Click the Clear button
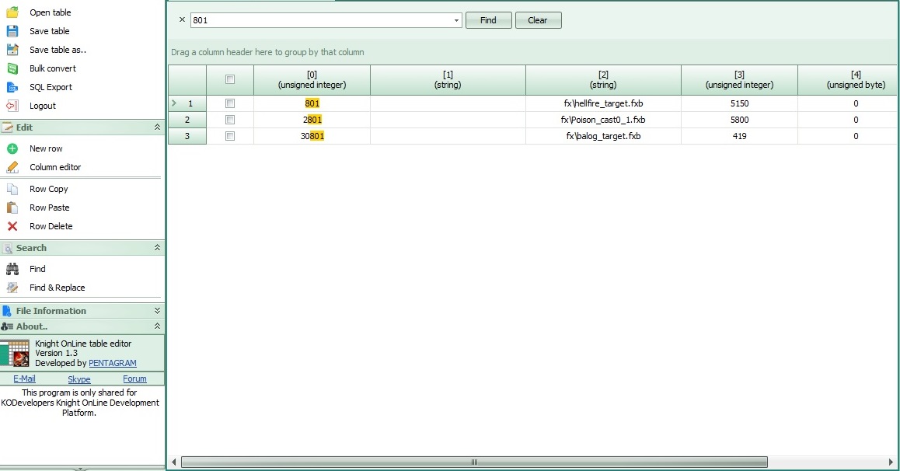 tap(538, 20)
